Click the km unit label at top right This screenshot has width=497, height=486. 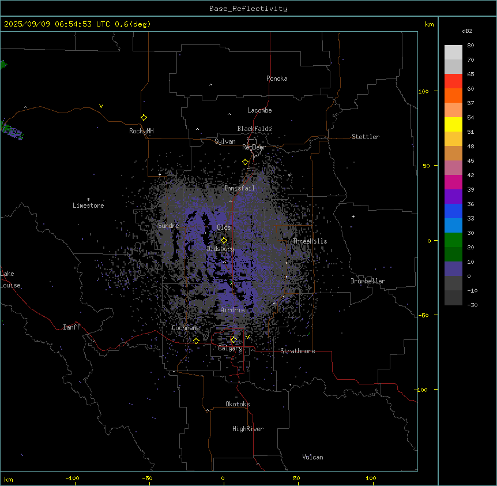(430, 24)
